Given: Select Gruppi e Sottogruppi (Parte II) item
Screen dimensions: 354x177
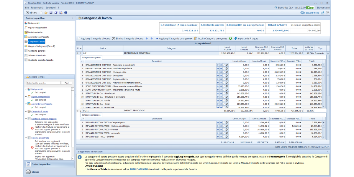Looking at the screenshot, I should [x=42, y=46].
